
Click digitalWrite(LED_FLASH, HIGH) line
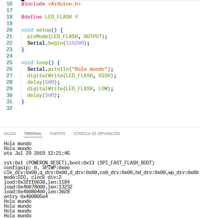click(72, 76)
